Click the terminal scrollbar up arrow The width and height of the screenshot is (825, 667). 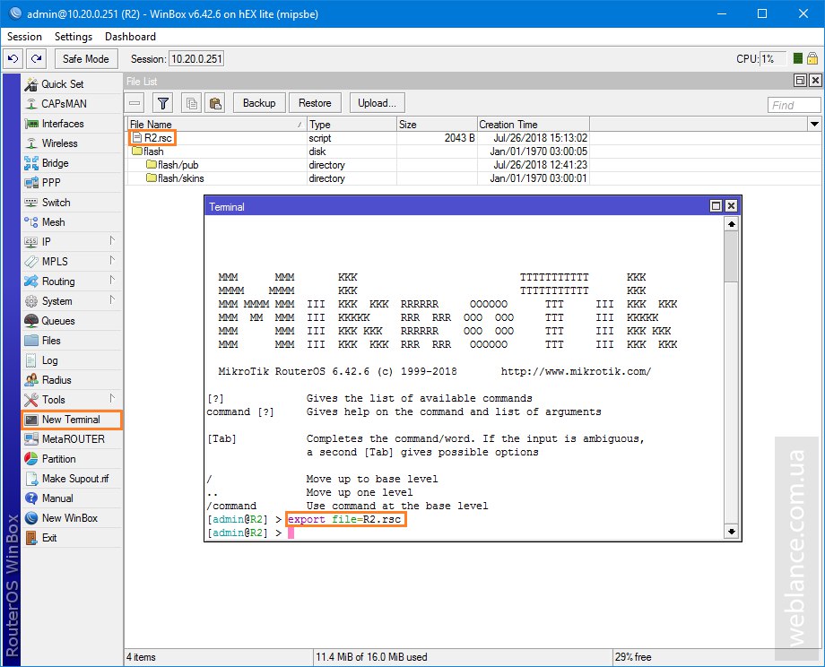point(732,224)
